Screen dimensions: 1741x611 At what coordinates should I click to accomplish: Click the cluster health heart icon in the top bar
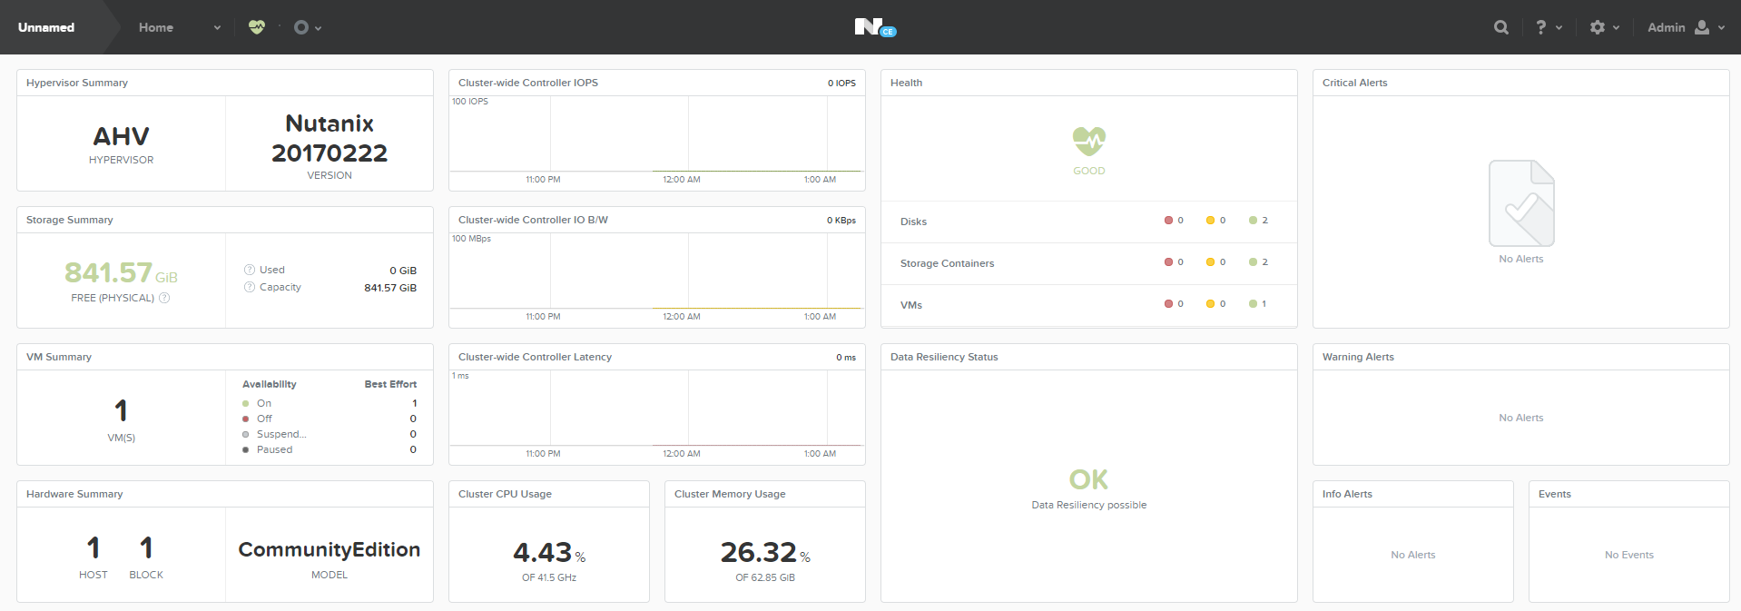tap(257, 27)
